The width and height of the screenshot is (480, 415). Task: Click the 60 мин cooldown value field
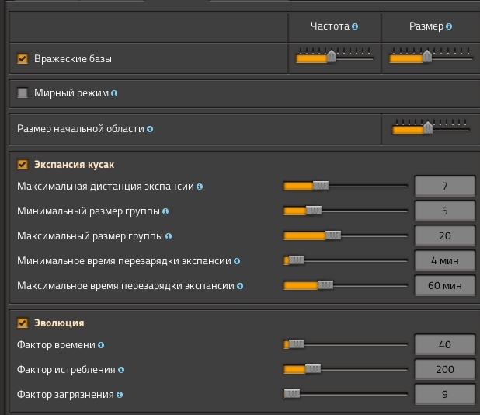point(444,286)
